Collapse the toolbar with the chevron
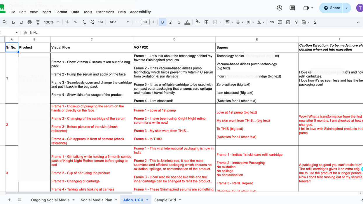Screen dimensions: 363x204 click(x=358, y=22)
